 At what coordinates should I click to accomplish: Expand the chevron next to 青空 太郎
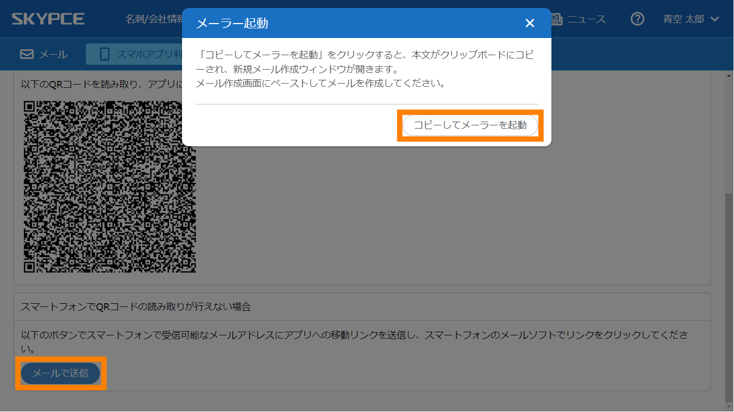[715, 19]
